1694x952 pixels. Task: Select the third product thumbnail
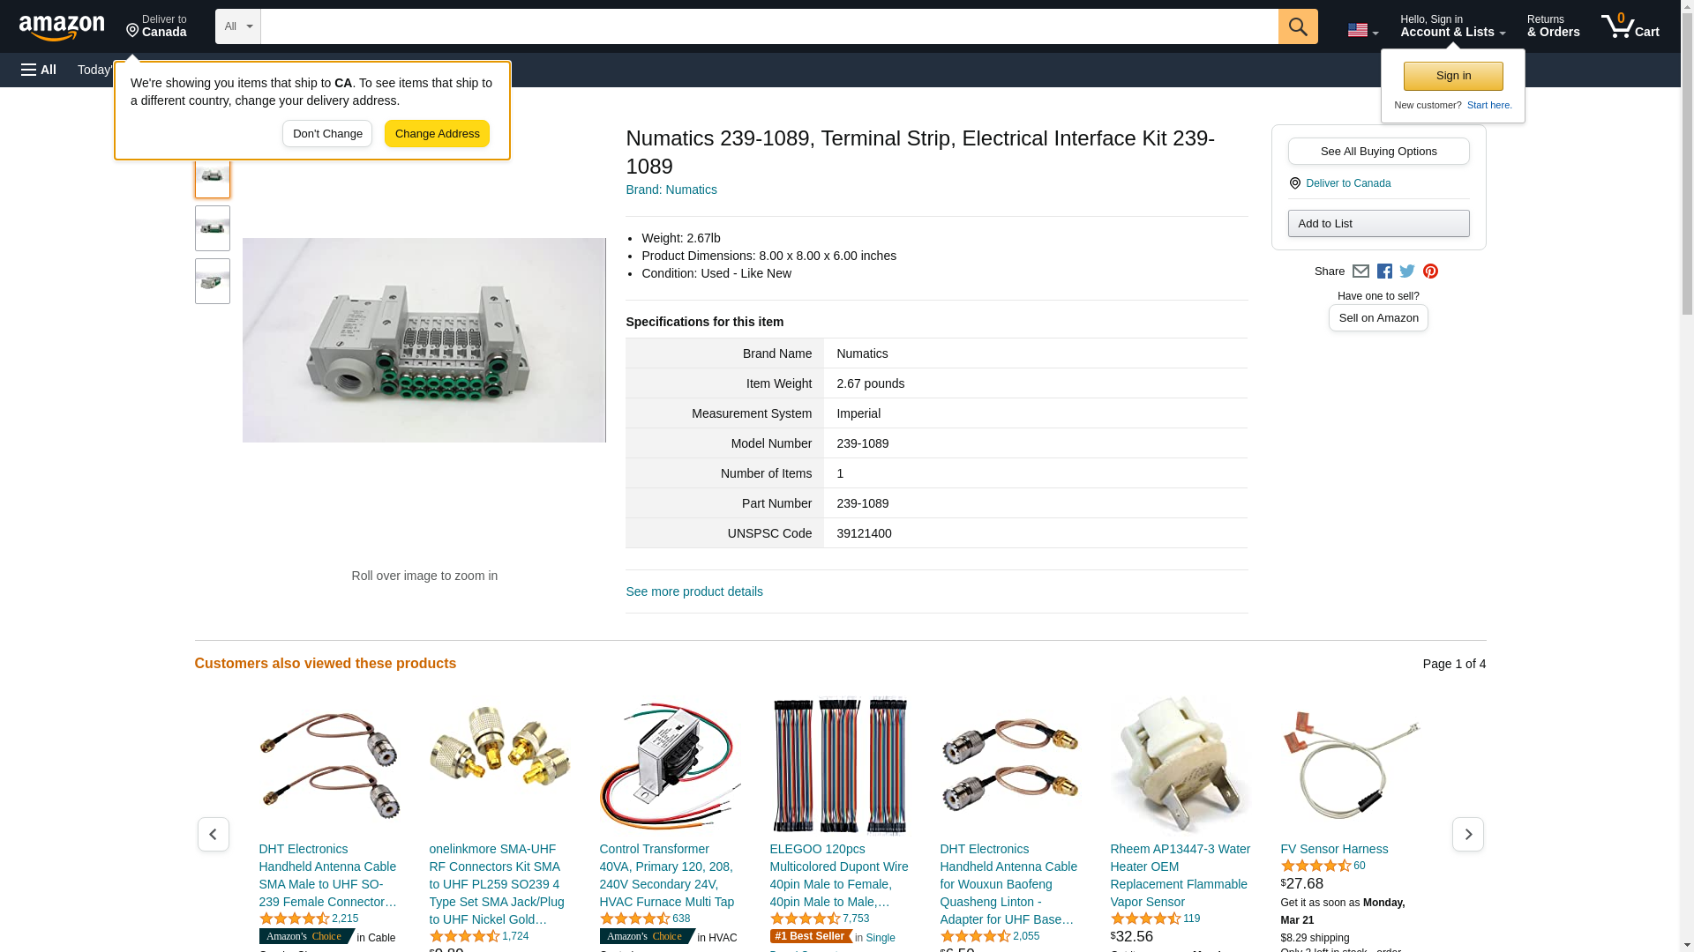coord(212,281)
